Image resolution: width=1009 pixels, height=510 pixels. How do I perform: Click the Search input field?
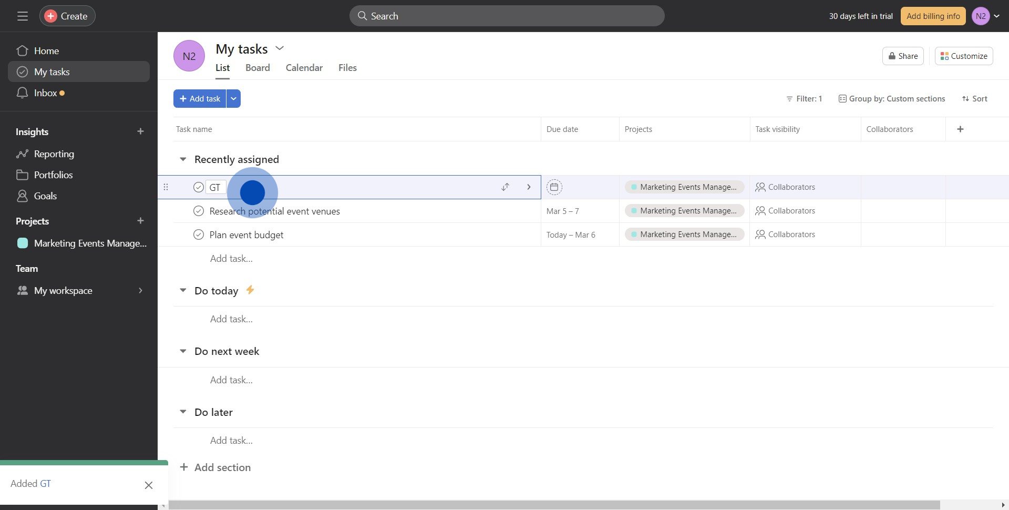coord(507,16)
